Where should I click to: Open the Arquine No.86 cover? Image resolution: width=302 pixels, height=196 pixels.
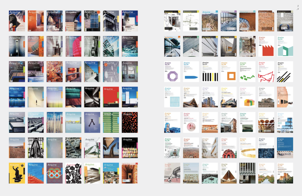pyautogui.click(x=172, y=148)
